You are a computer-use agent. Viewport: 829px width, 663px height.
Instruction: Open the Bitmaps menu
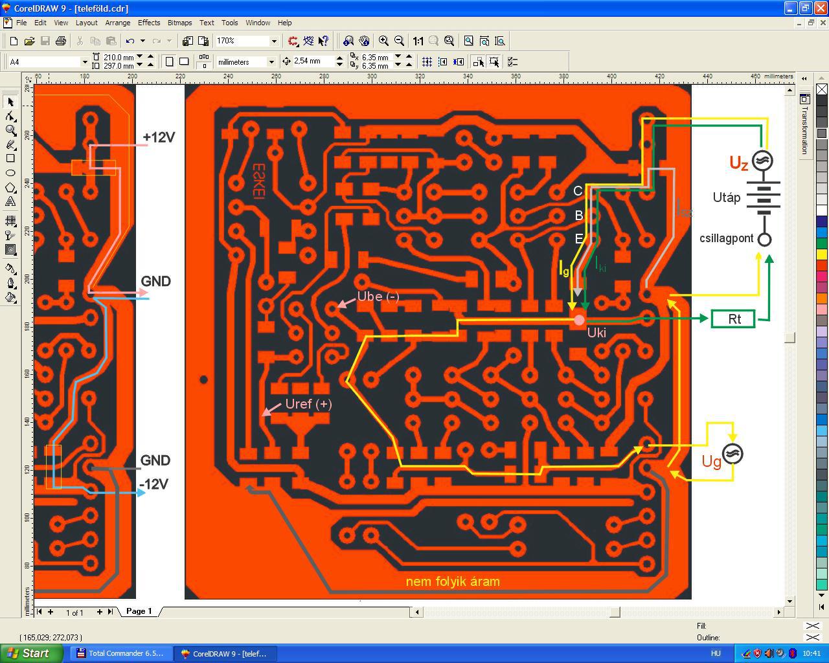179,23
